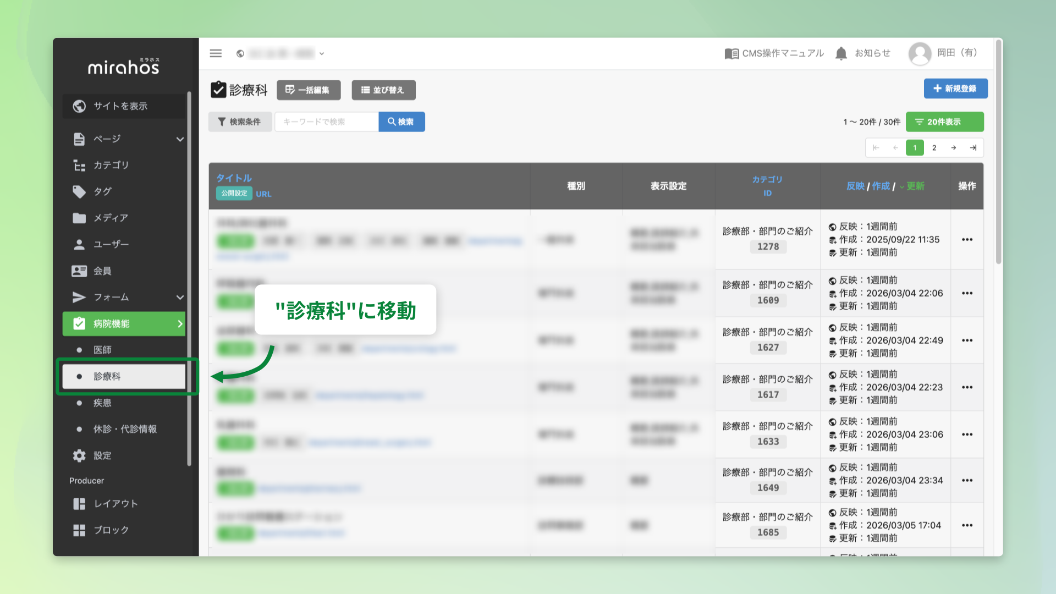Click 新規登録 button
Screen dimensions: 1056x594
pos(955,89)
